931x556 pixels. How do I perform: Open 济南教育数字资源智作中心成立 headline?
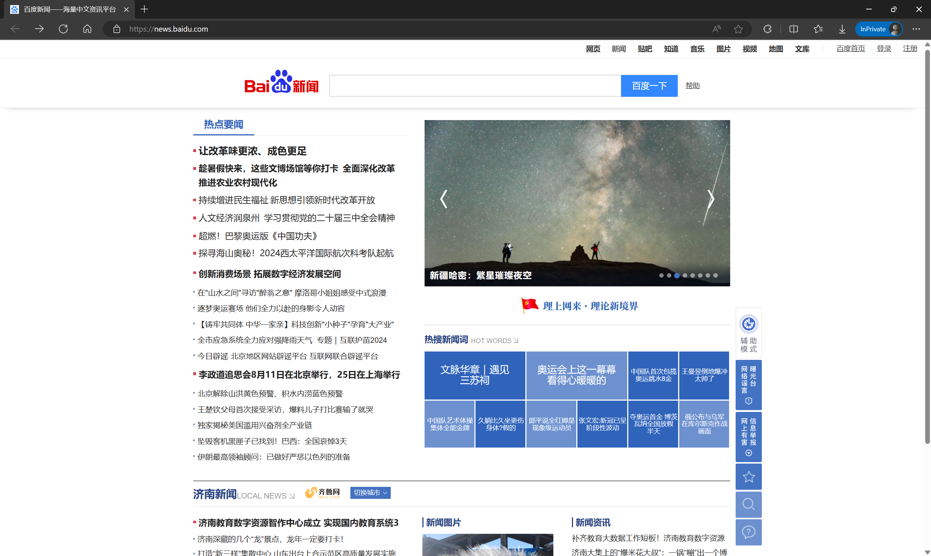(x=298, y=523)
